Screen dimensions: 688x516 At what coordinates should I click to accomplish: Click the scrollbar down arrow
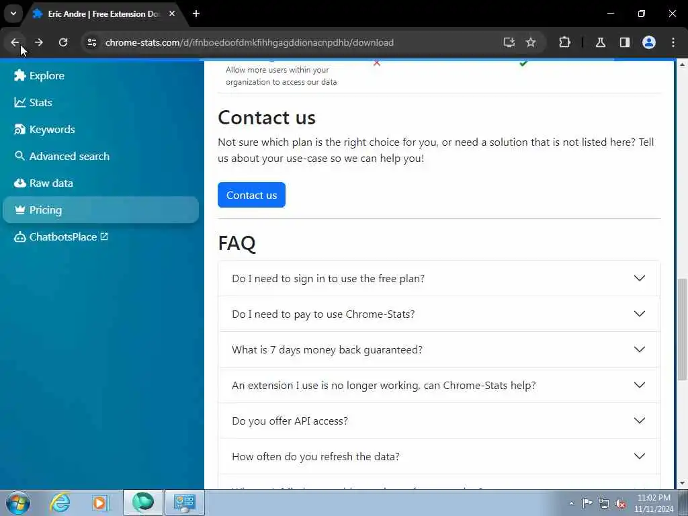point(682,484)
